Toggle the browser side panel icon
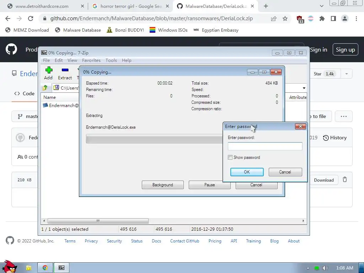This screenshot has width=364, height=273. pyautogui.click(x=333, y=18)
